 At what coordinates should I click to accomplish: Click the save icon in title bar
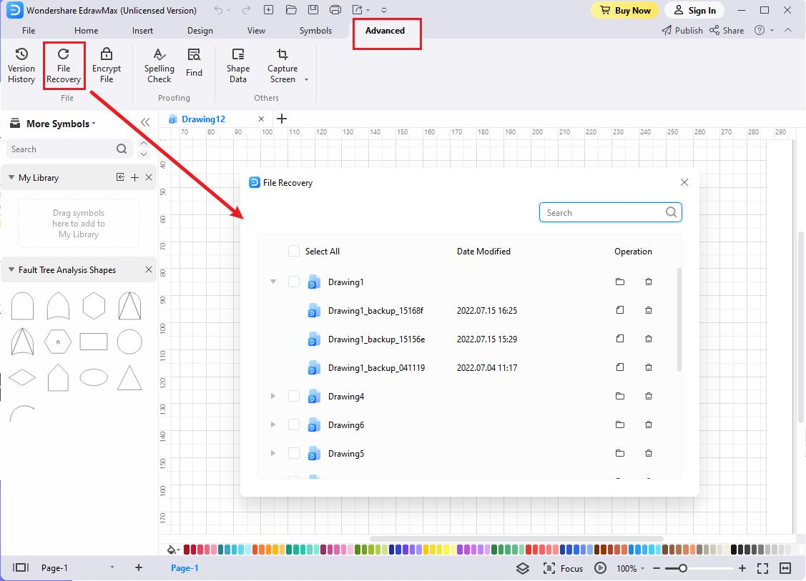[313, 10]
